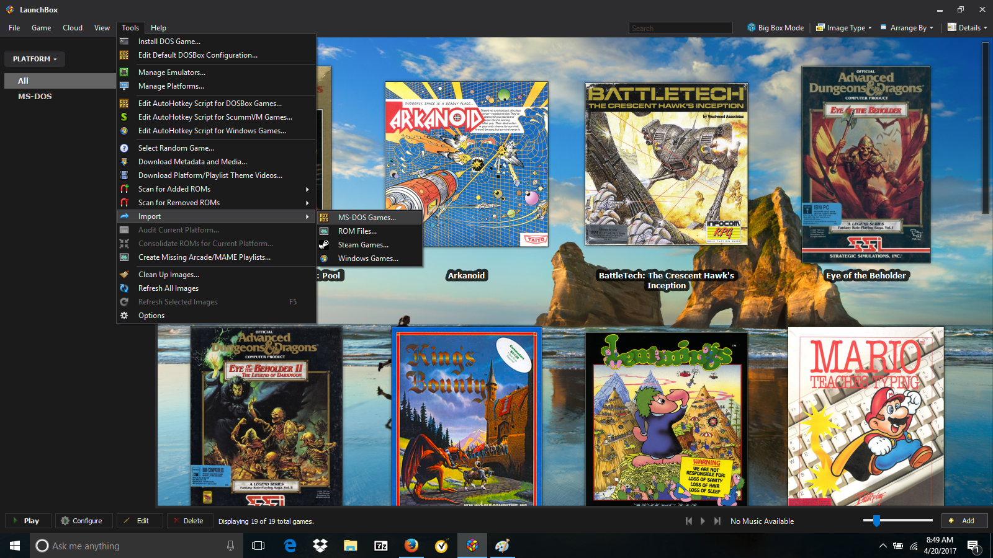Expand the Scan for Added ROMs submenu

click(x=307, y=189)
